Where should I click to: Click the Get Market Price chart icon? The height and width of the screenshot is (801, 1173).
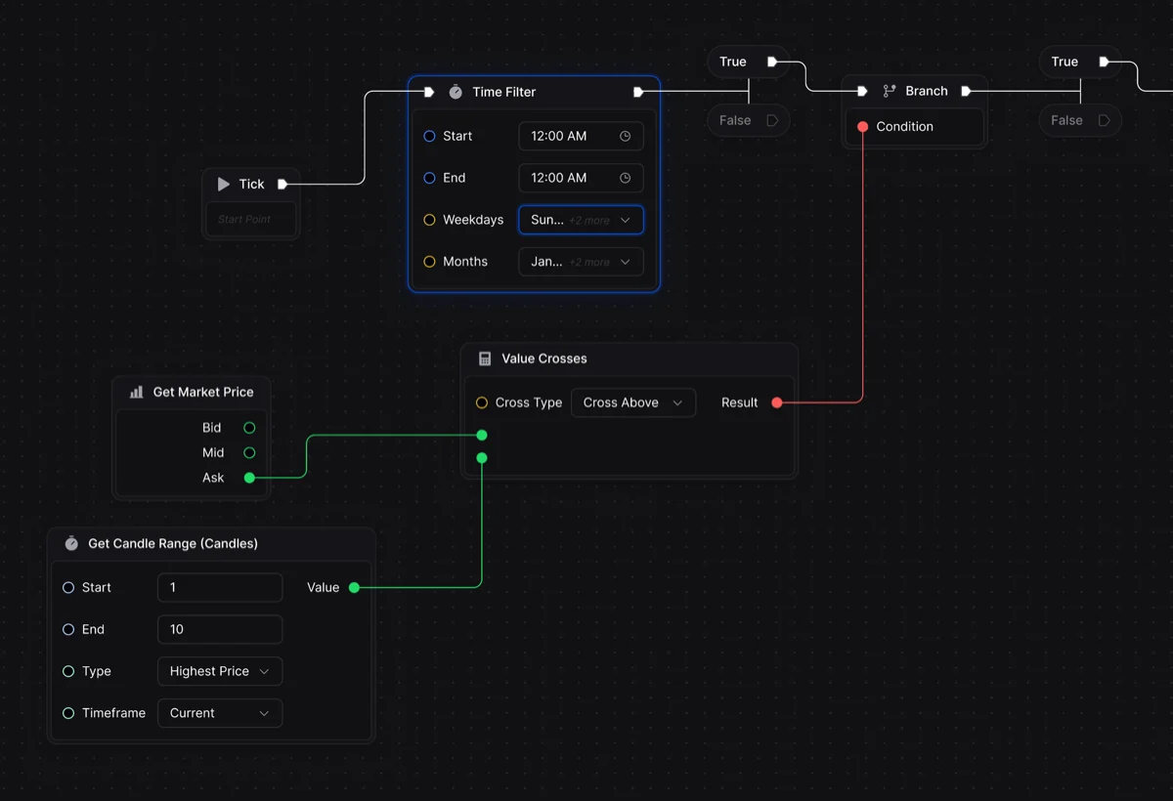click(136, 392)
